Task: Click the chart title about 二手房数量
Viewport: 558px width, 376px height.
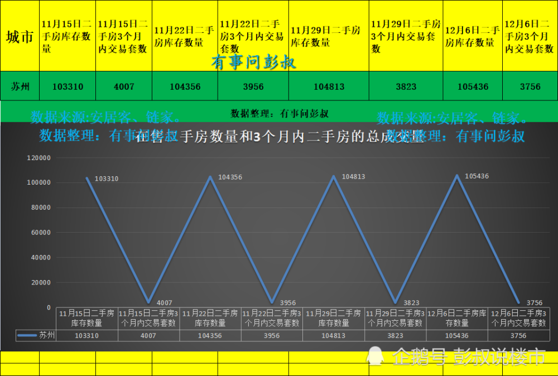Action: tap(280, 137)
